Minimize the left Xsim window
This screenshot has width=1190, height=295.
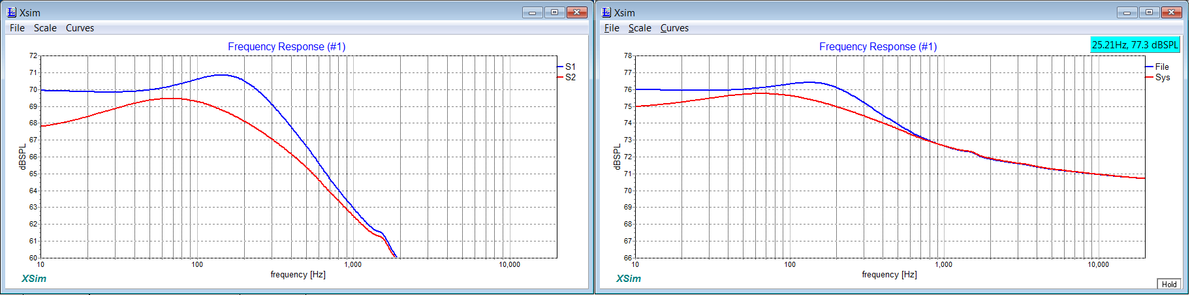tap(533, 12)
